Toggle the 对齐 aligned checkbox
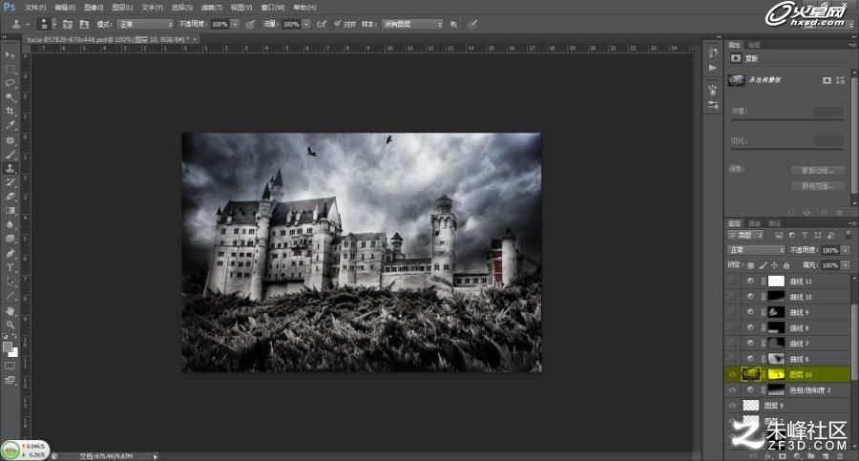 [x=338, y=24]
